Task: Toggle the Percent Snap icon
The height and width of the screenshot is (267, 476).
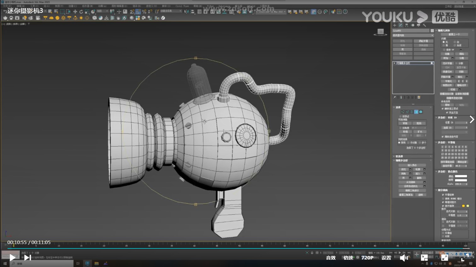Action: click(x=144, y=12)
